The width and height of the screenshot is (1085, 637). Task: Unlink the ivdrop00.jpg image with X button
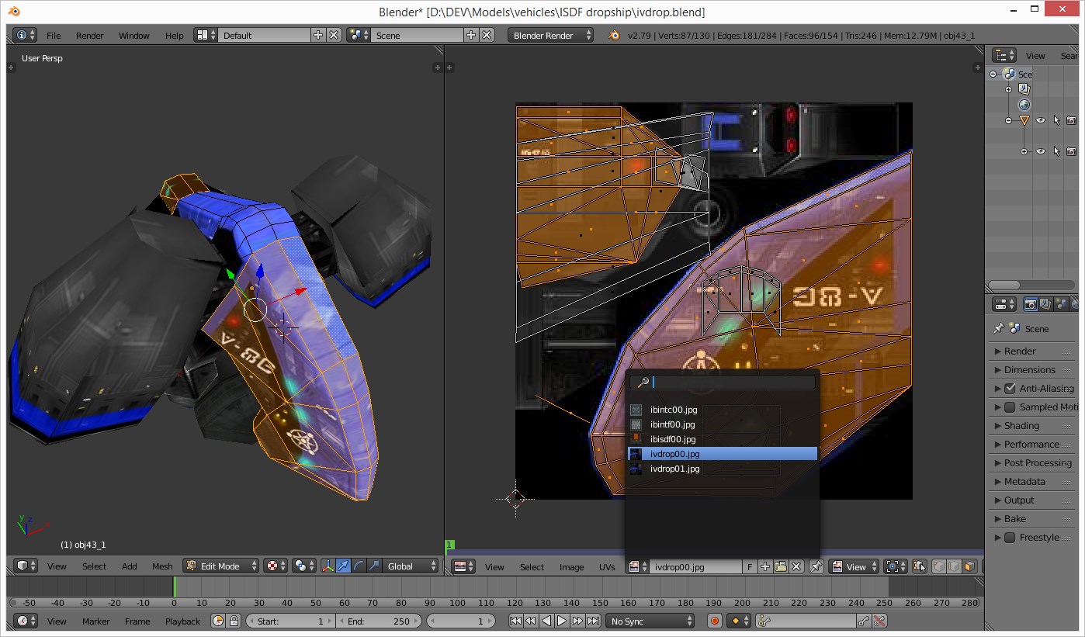click(796, 566)
